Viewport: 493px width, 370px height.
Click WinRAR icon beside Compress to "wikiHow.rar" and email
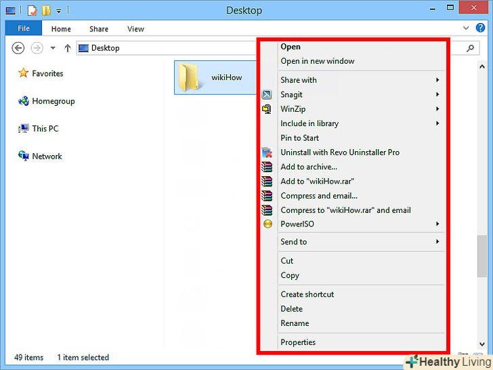(x=267, y=210)
